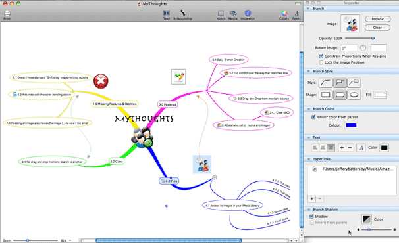Select the rounded rectangle branch shape
This screenshot has width=399, height=243.
point(340,95)
